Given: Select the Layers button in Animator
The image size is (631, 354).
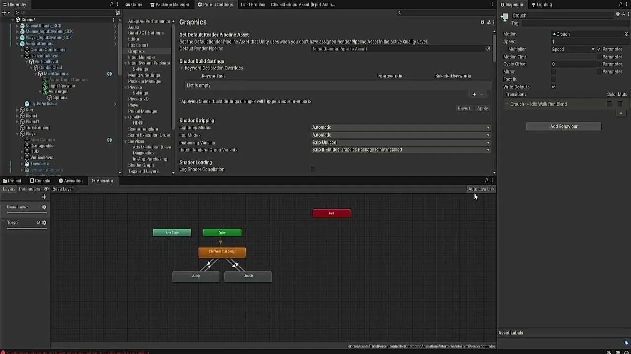Looking at the screenshot, I should tap(9, 189).
